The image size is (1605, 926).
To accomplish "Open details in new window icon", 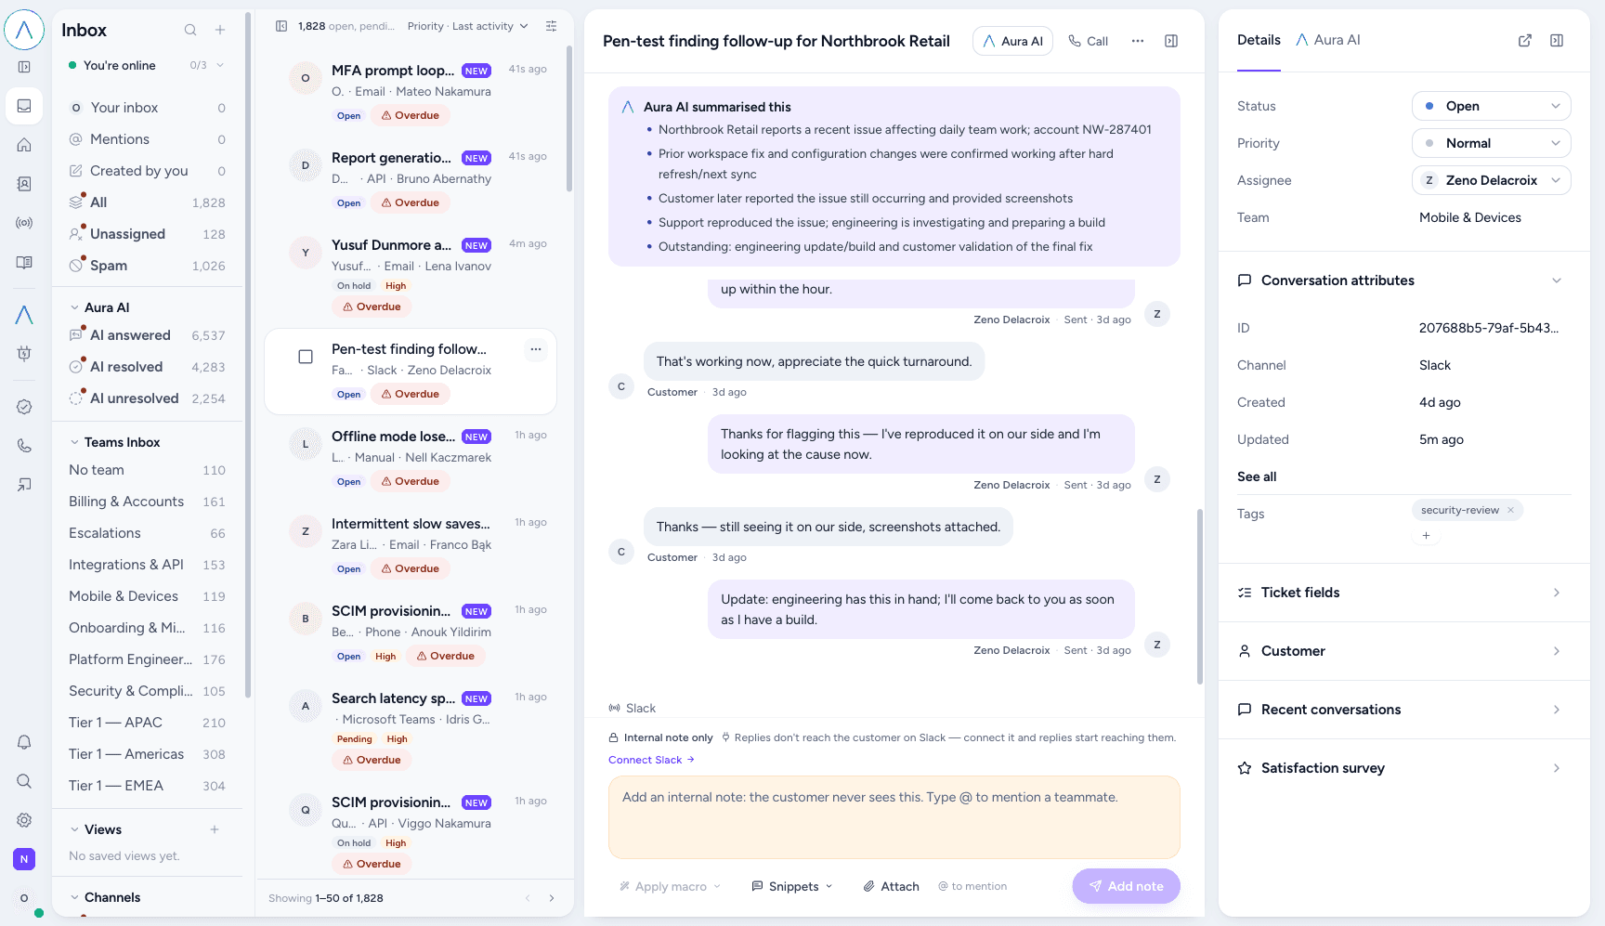I will pyautogui.click(x=1525, y=40).
